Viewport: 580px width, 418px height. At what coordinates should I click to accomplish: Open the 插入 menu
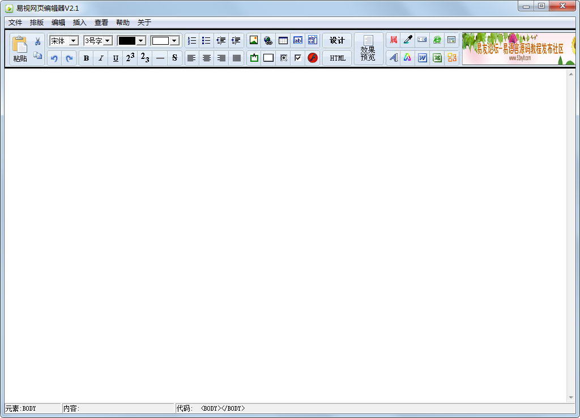(x=79, y=23)
